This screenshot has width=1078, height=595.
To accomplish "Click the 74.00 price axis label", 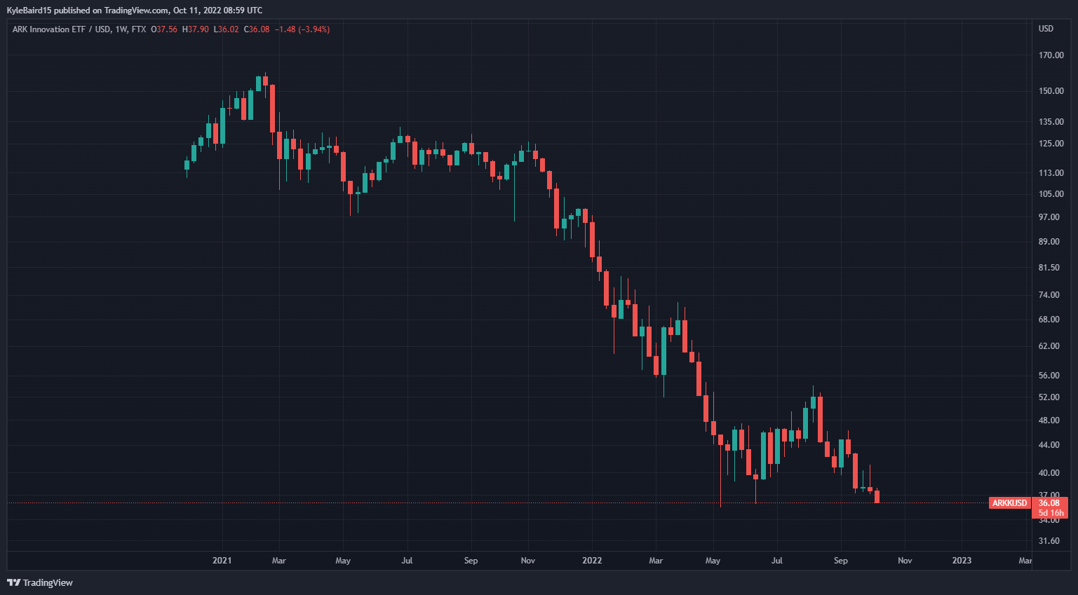I will (1049, 295).
